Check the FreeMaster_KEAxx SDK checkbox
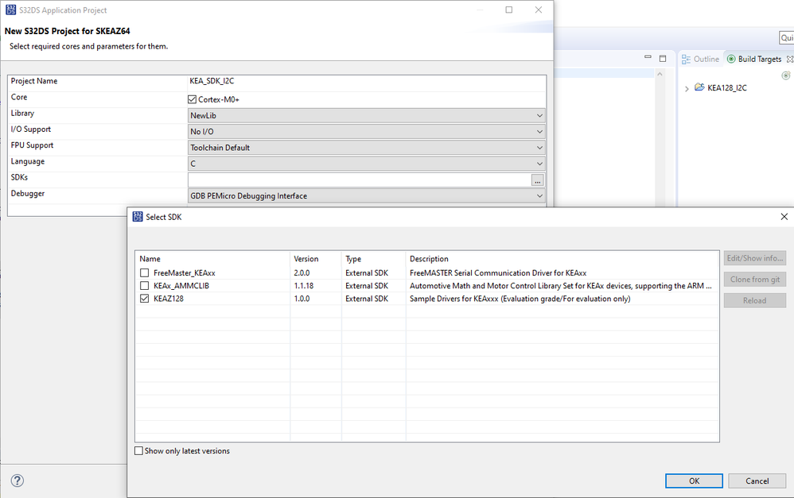Screen dimensions: 794x498 144,273
